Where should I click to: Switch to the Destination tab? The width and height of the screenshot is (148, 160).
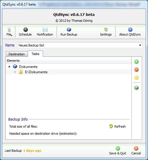[17, 54]
